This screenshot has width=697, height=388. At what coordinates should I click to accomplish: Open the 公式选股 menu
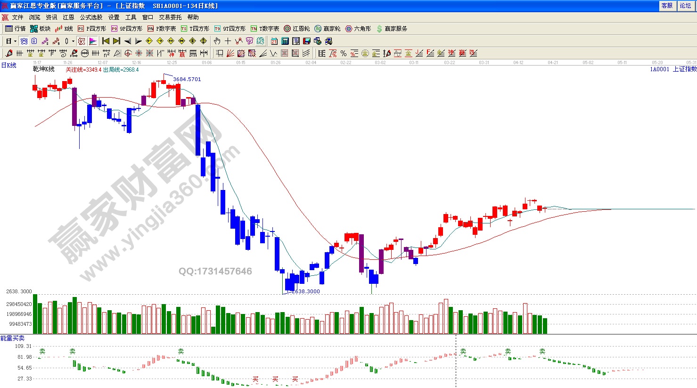(91, 17)
